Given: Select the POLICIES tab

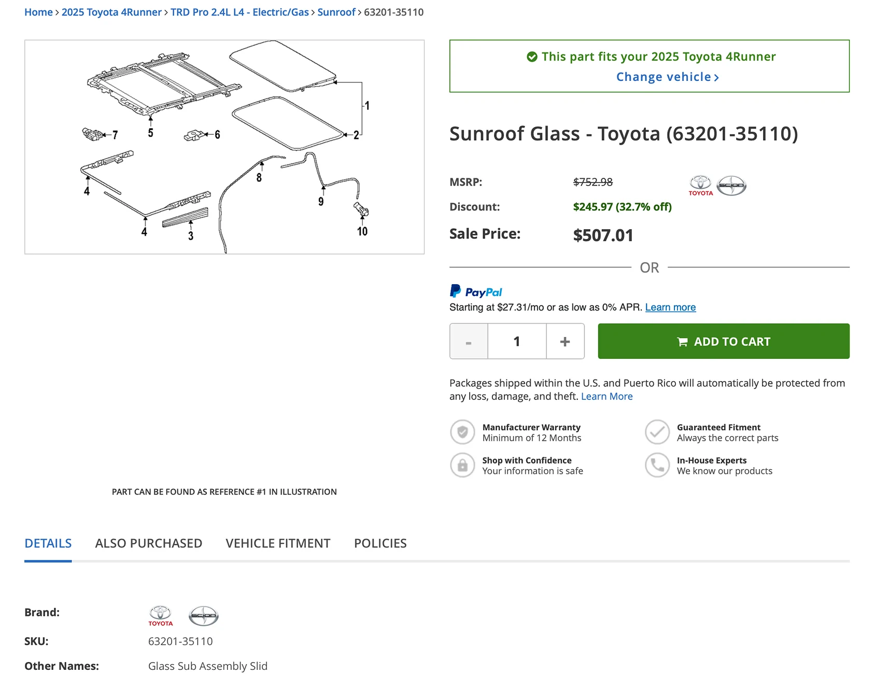Looking at the screenshot, I should 380,543.
